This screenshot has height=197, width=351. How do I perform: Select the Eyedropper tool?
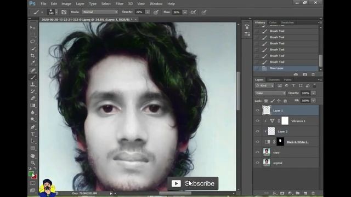click(33, 63)
